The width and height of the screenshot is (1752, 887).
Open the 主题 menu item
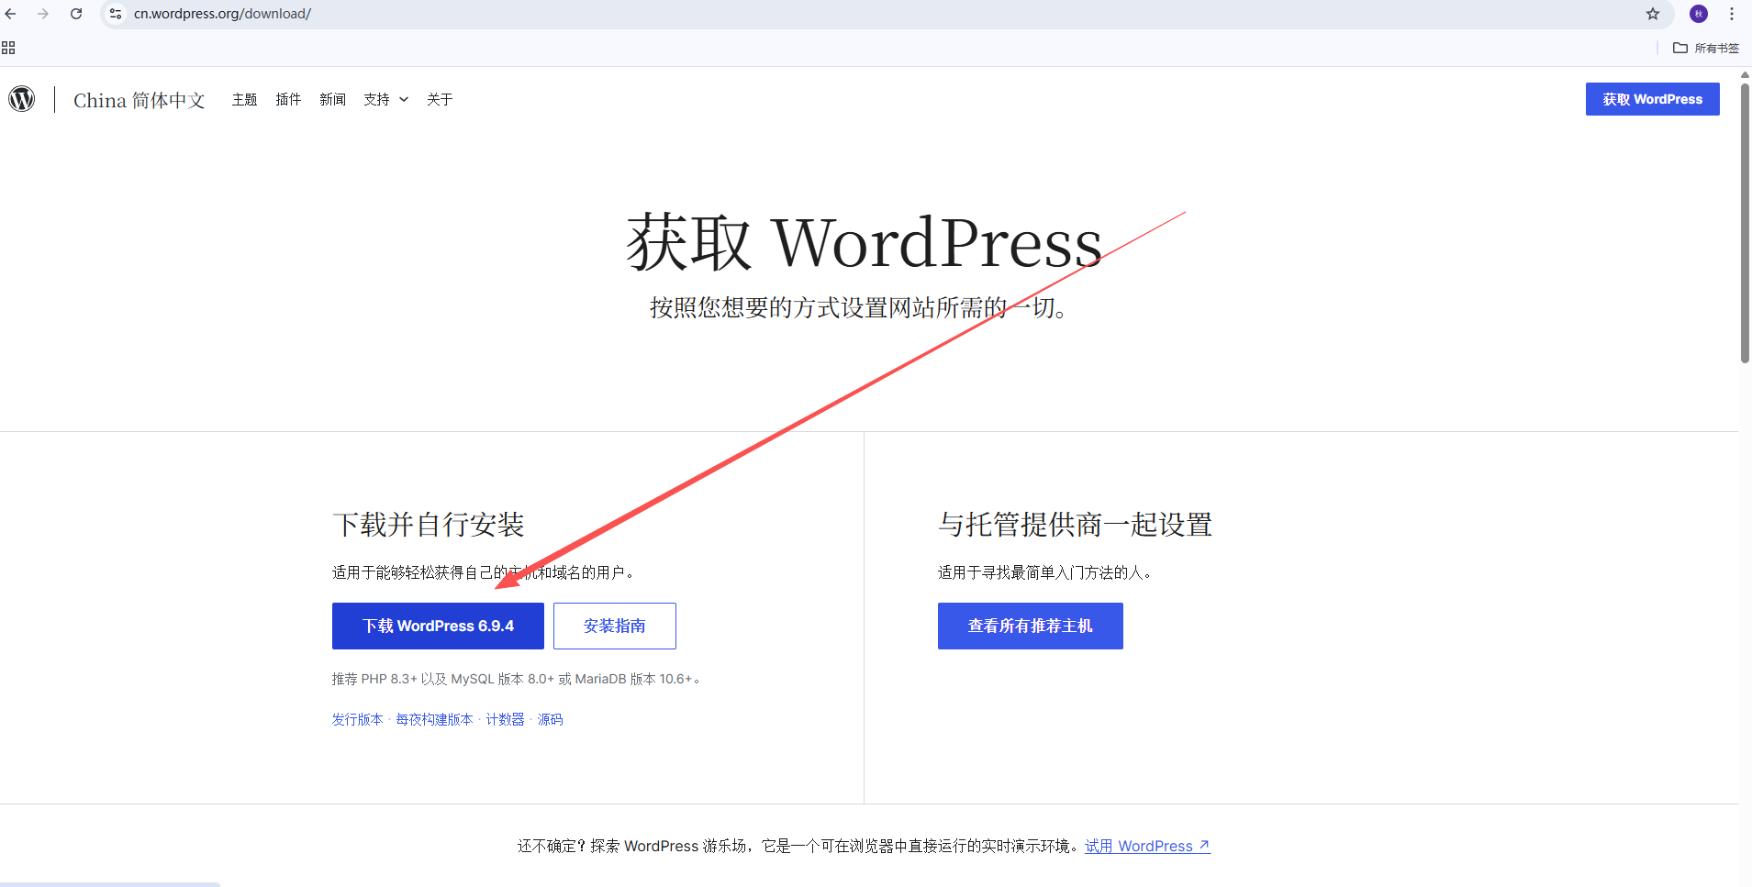(x=244, y=99)
